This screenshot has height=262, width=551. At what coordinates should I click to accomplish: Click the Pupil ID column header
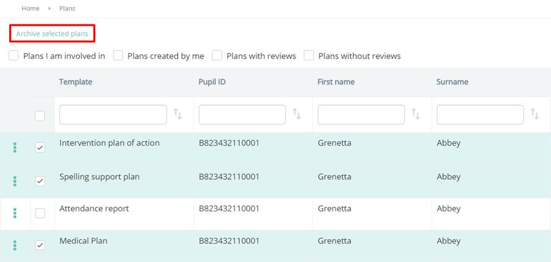click(212, 82)
